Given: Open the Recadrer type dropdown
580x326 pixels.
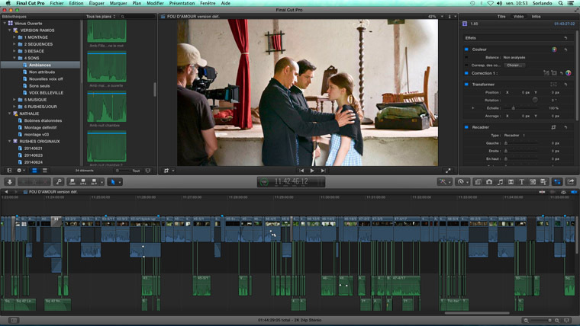Looking at the screenshot, I should tap(514, 136).
